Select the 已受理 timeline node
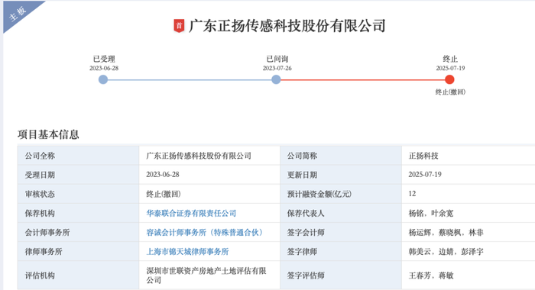535x290 pixels. tap(103, 79)
